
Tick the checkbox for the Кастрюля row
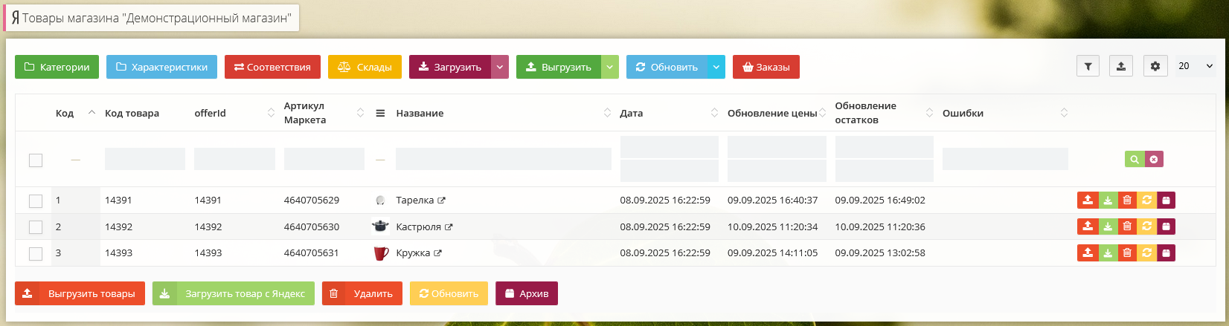tap(36, 227)
